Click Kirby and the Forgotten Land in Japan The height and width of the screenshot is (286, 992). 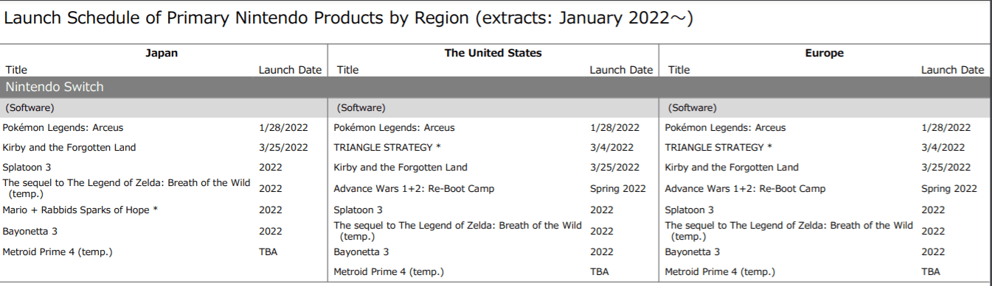(69, 148)
